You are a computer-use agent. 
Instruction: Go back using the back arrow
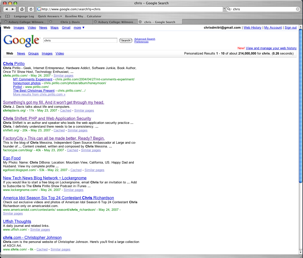coord(7,9)
